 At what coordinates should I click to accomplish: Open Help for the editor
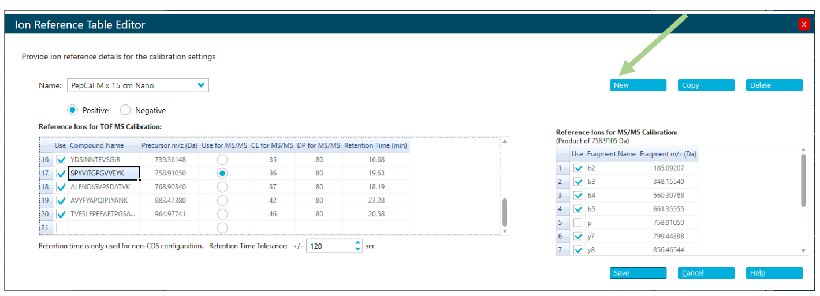774,273
